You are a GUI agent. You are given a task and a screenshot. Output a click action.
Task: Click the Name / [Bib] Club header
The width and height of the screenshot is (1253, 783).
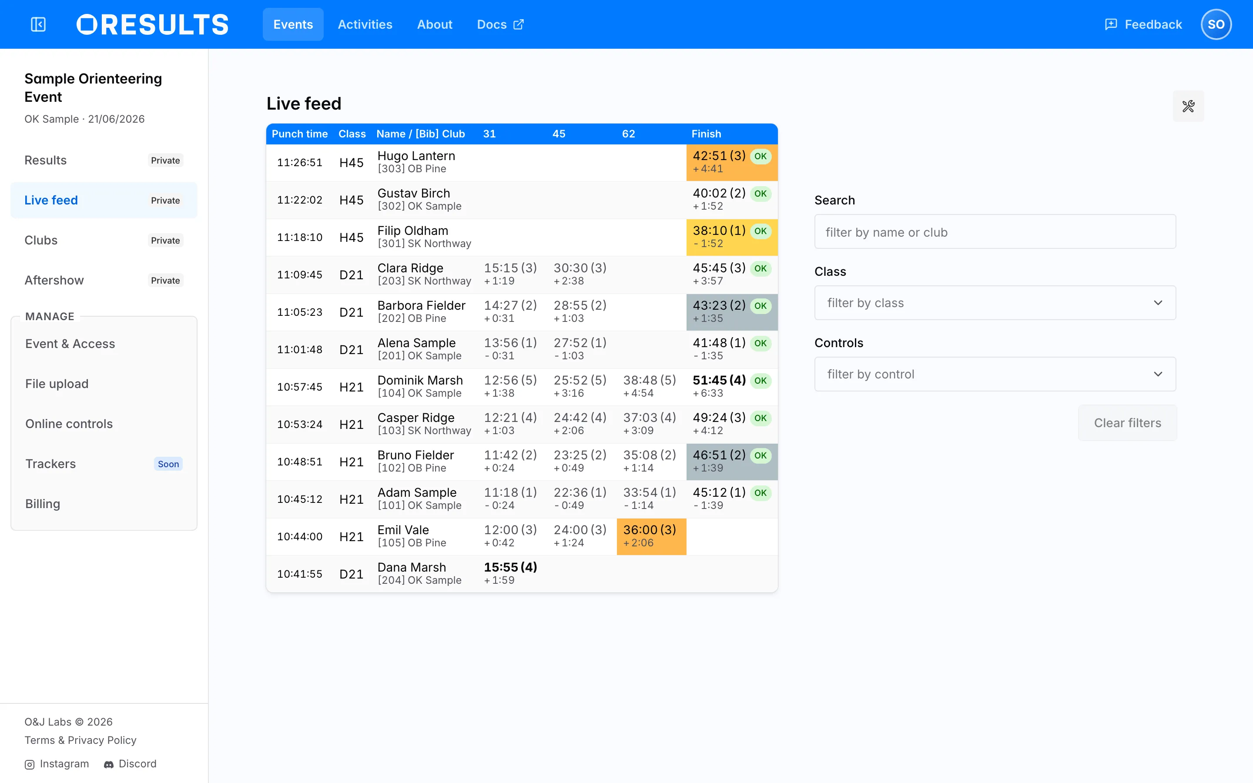[420, 134]
